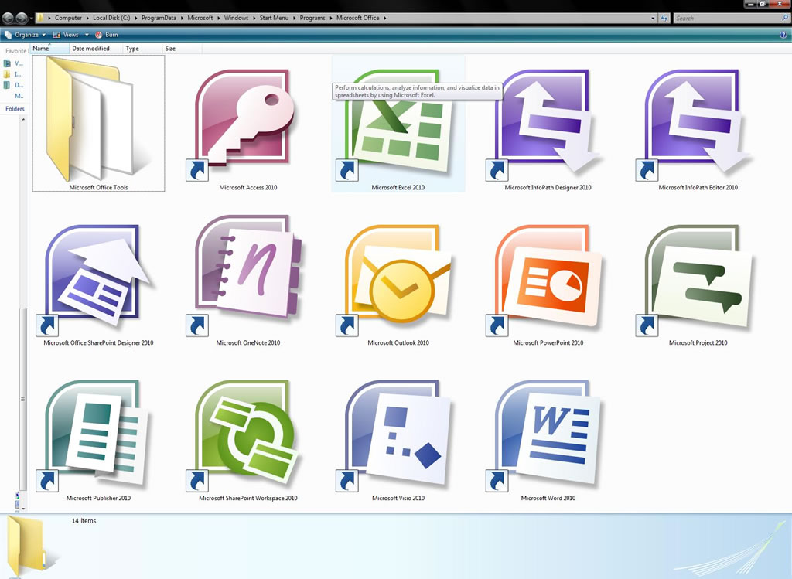Go to Microsoft breadcrumb right after ProgramData
Image resolution: width=792 pixels, height=579 pixels.
coord(200,18)
